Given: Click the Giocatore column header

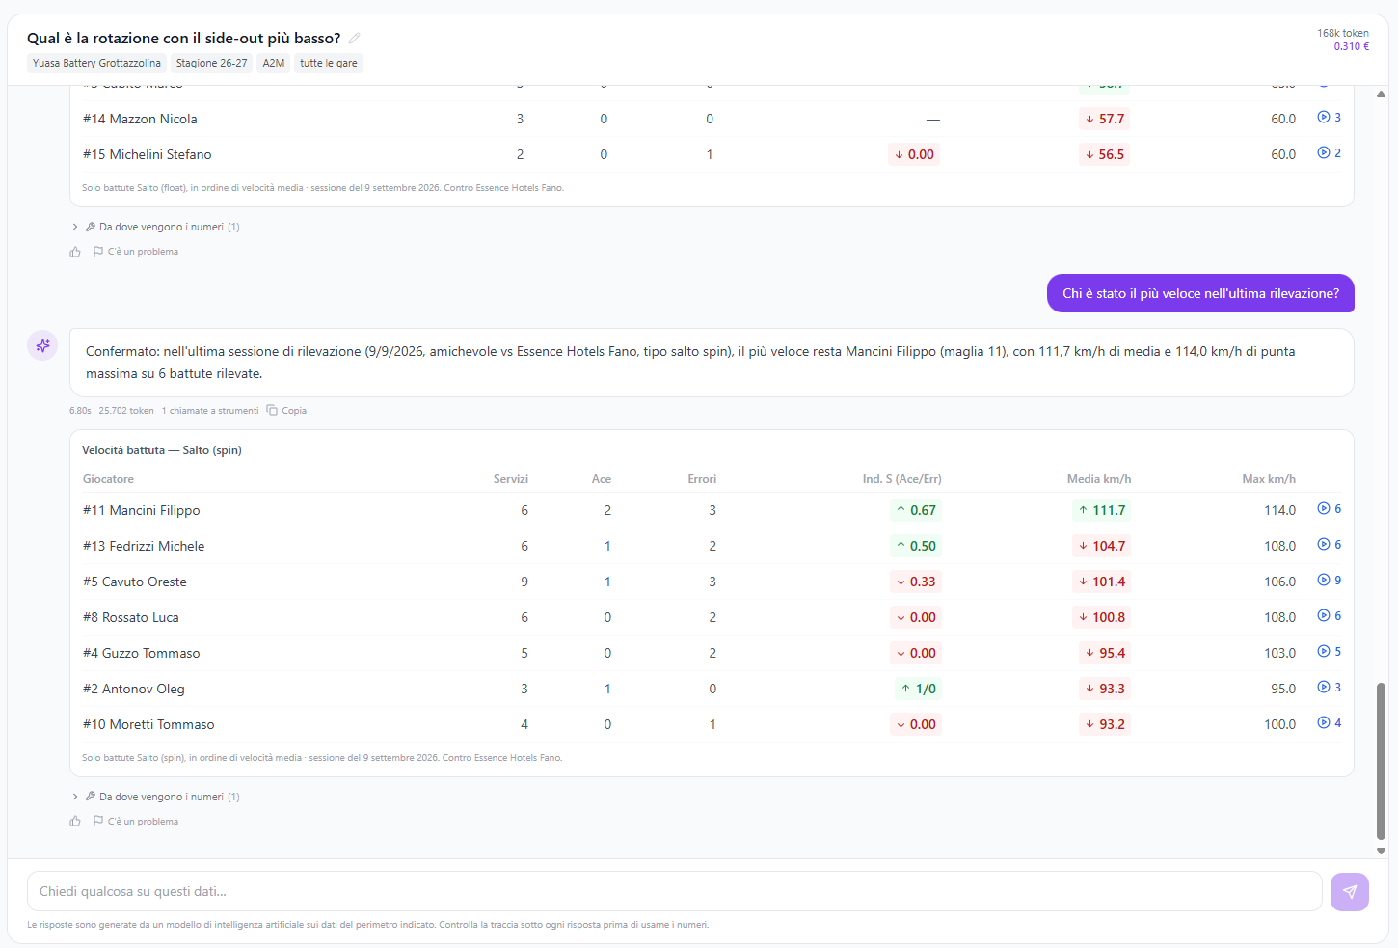Looking at the screenshot, I should pos(108,479).
